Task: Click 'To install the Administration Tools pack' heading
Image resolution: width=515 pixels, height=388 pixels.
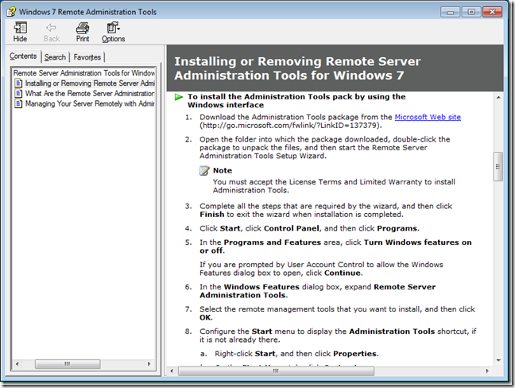Action: 296,101
